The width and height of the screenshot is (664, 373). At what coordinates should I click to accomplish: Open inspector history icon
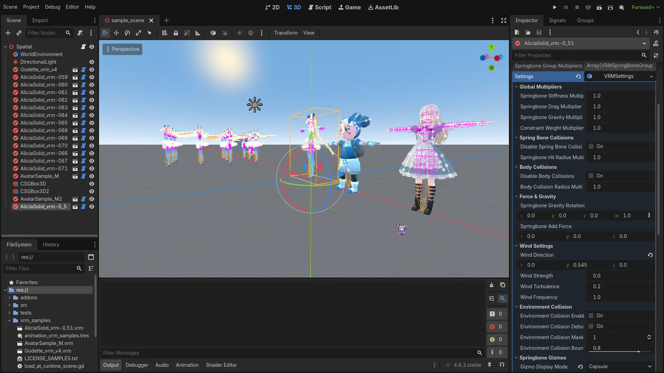tap(656, 32)
